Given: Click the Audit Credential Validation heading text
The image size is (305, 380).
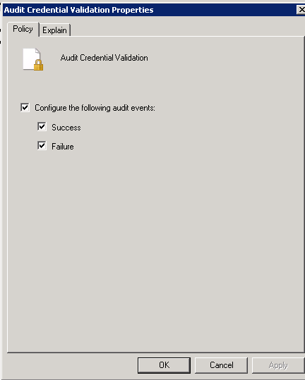Looking at the screenshot, I should [104, 58].
